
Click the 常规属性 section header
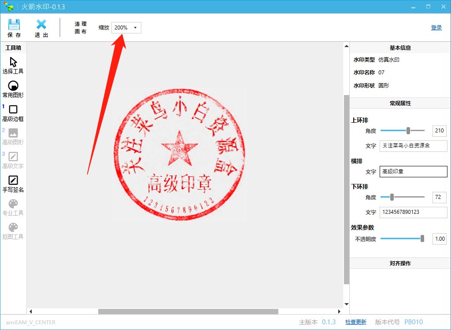[400, 103]
